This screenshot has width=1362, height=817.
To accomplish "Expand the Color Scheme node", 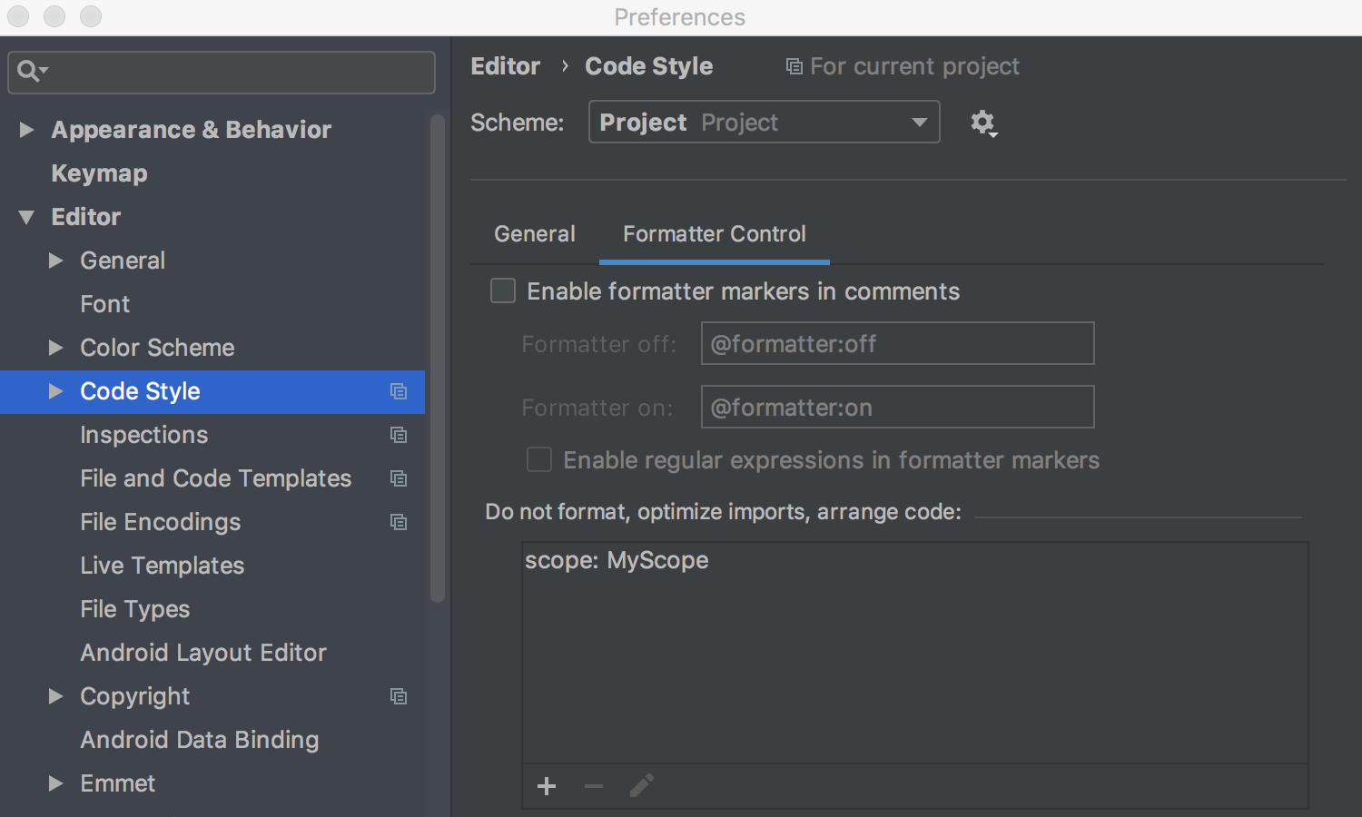I will [x=55, y=348].
